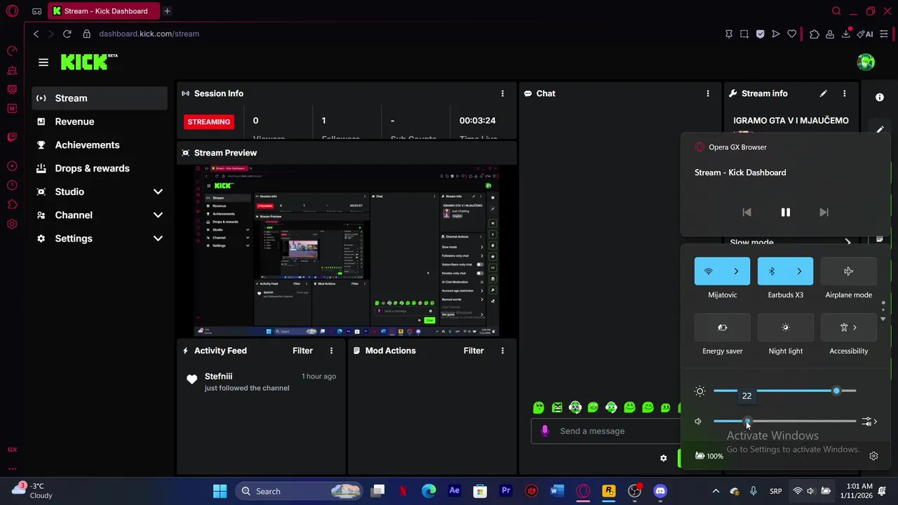The height and width of the screenshot is (505, 898).
Task: Click Stefniii in Activity Feed
Action: point(218,377)
